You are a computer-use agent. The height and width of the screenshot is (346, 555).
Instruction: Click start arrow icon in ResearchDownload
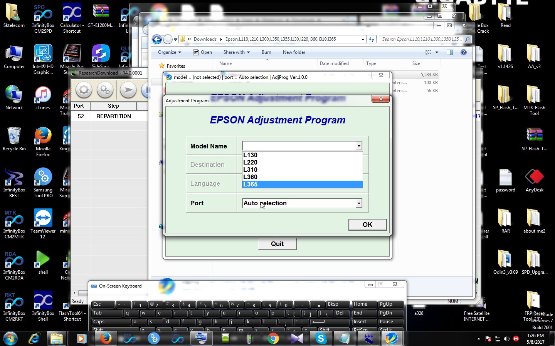[x=128, y=90]
